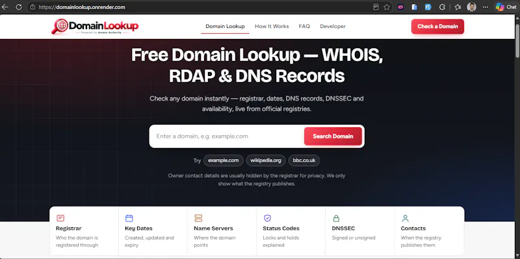Open the pink eye-slash extension icon
The image size is (520, 259).
pyautogui.click(x=400, y=7)
